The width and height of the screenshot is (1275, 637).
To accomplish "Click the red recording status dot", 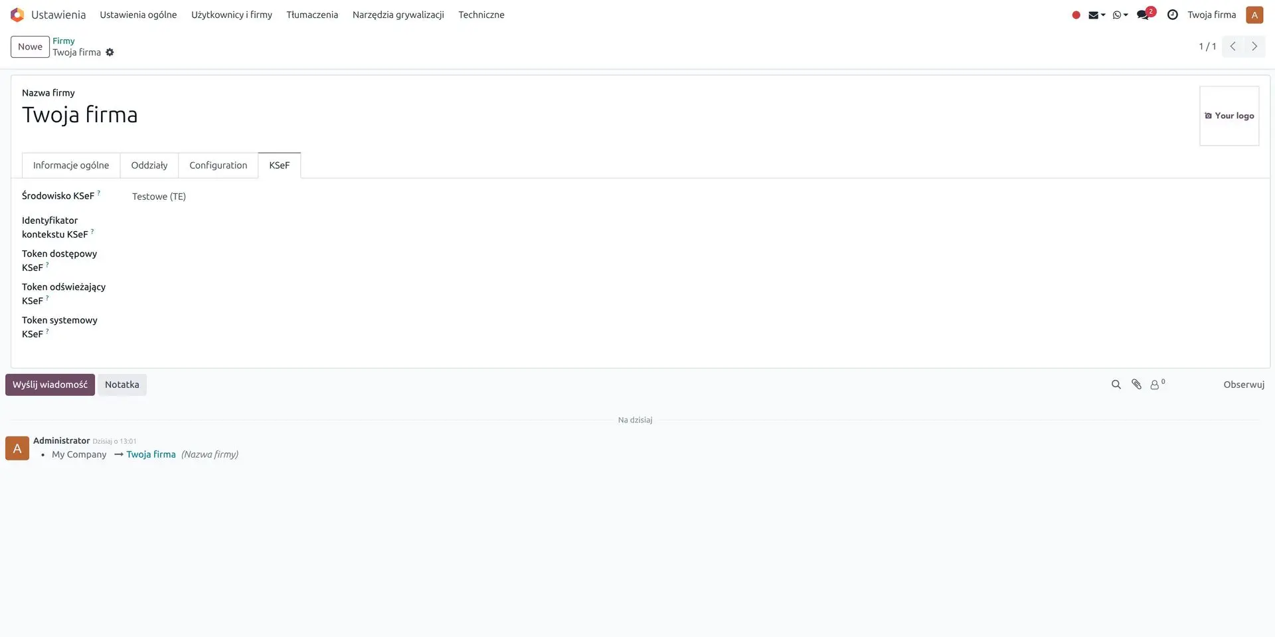I will pyautogui.click(x=1076, y=15).
